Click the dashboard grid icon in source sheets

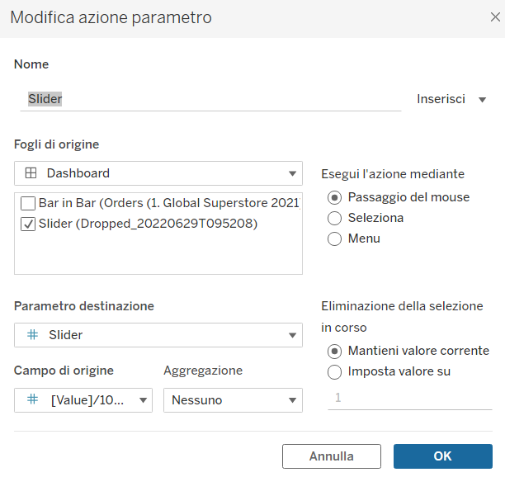[x=30, y=173]
